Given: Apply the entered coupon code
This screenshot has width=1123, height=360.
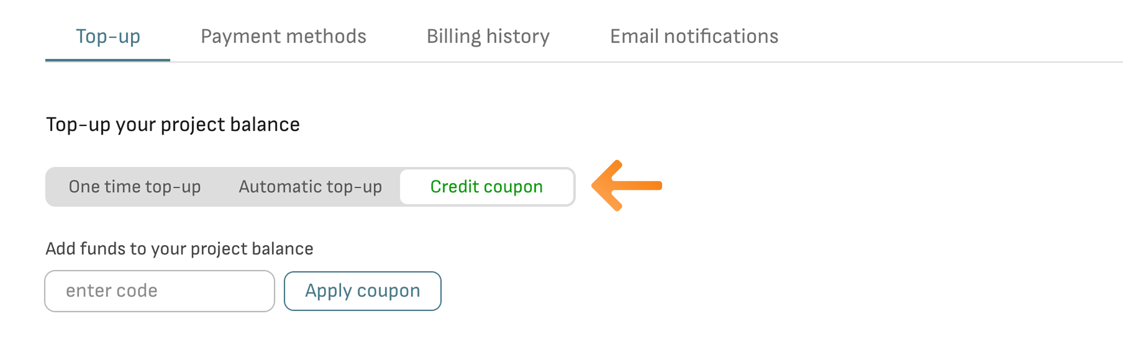Looking at the screenshot, I should coord(362,291).
